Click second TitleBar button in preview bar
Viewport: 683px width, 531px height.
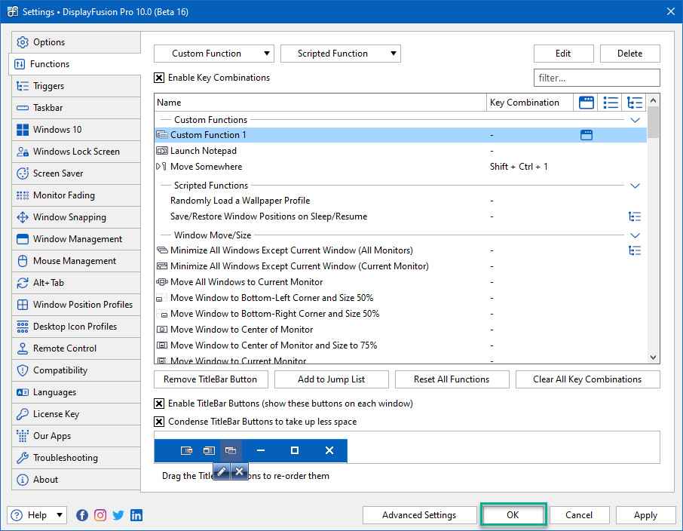click(x=209, y=450)
